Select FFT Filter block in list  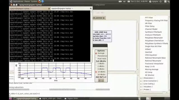tap(149, 17)
